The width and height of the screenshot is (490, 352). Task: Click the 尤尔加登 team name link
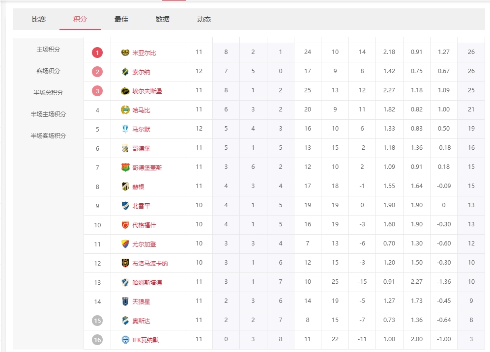144,244
